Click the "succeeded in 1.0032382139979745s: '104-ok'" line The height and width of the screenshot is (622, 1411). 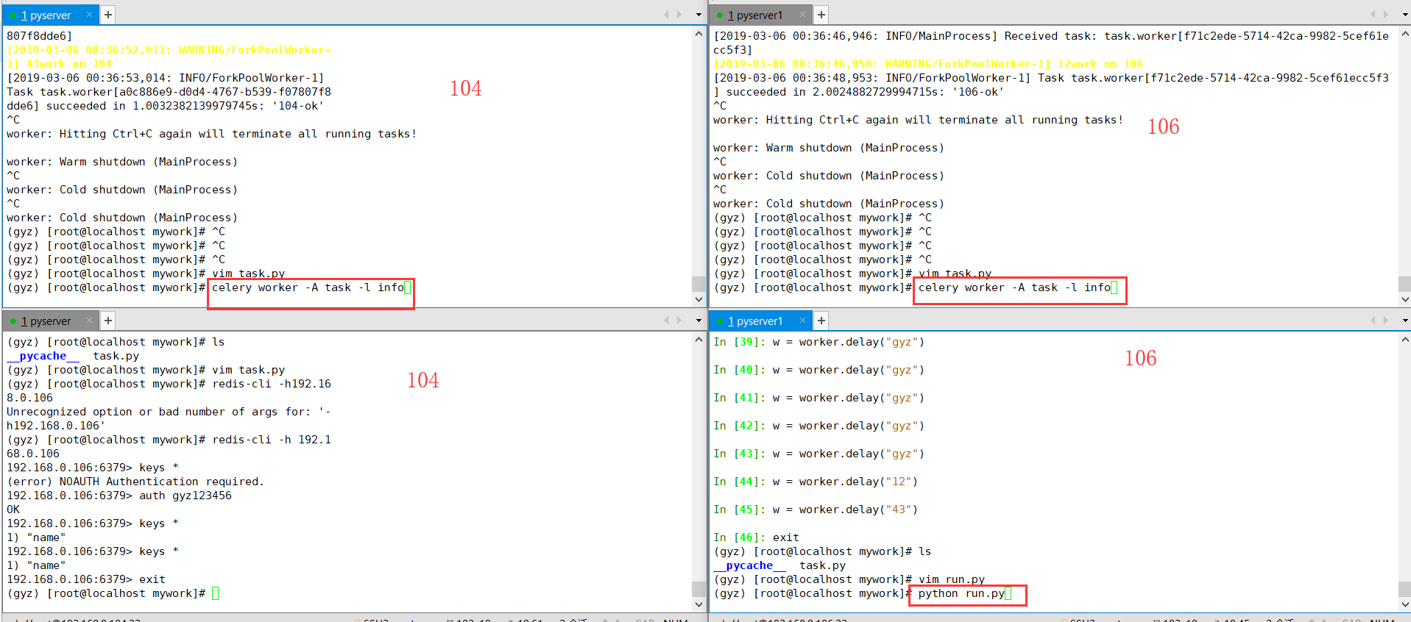point(166,106)
